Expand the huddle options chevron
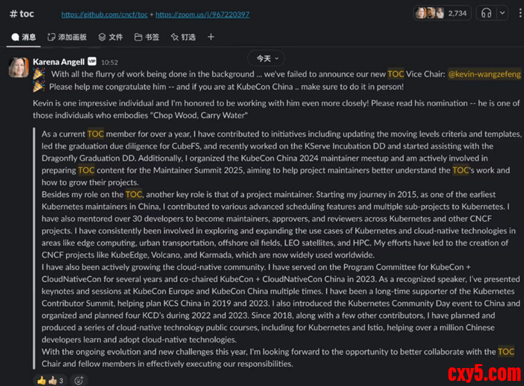The width and height of the screenshot is (524, 386). click(x=502, y=13)
